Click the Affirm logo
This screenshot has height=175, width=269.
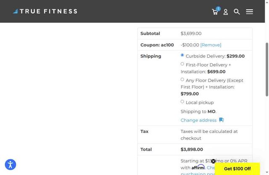[x=198, y=167]
